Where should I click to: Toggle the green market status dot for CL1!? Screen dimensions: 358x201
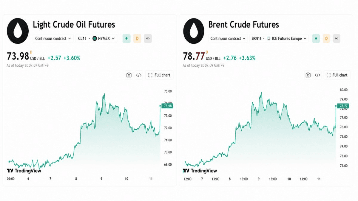click(126, 38)
